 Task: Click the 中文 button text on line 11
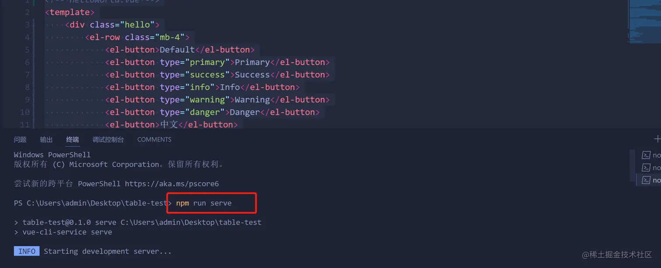pos(169,125)
